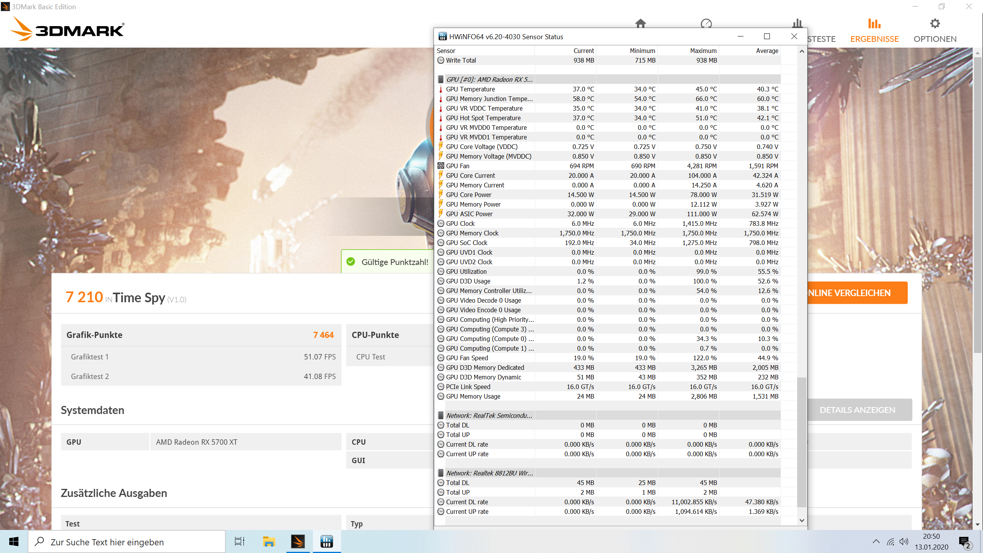Switch to the ERGEBNISSE tab
This screenshot has height=553, width=983.
pos(874,38)
